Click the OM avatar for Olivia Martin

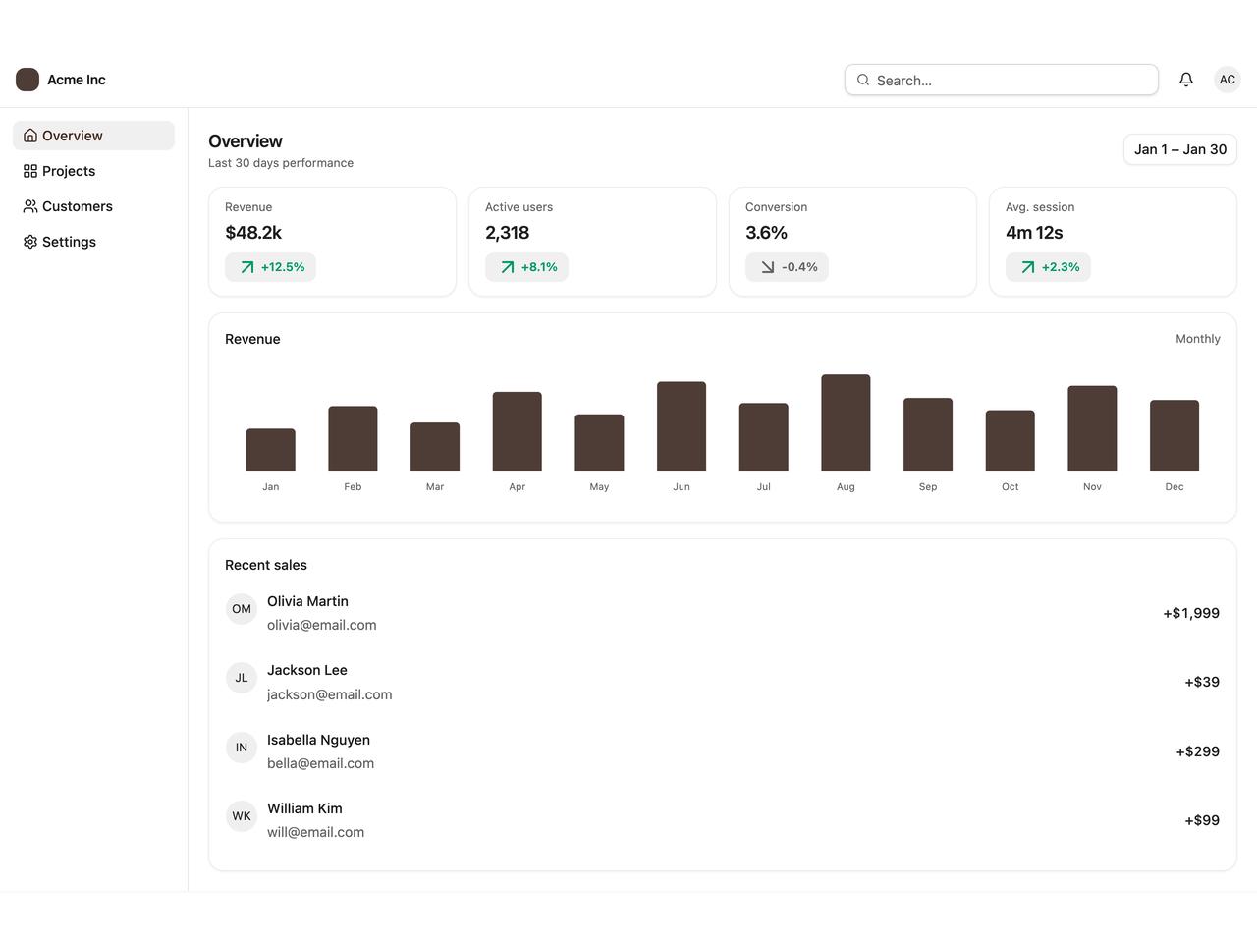point(242,609)
